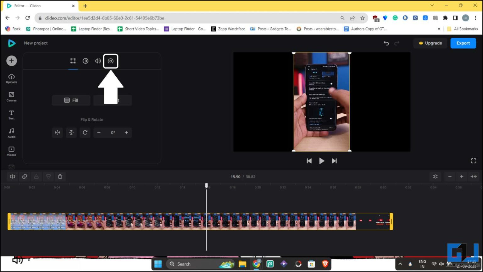
Task: Open the clip Volume settings
Action: [98, 61]
